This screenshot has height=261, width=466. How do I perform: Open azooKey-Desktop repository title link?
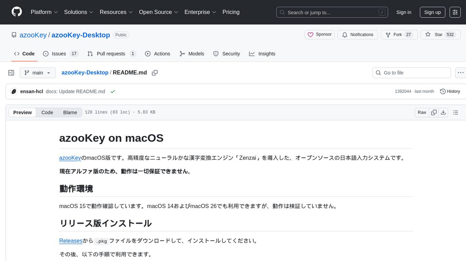tap(81, 35)
